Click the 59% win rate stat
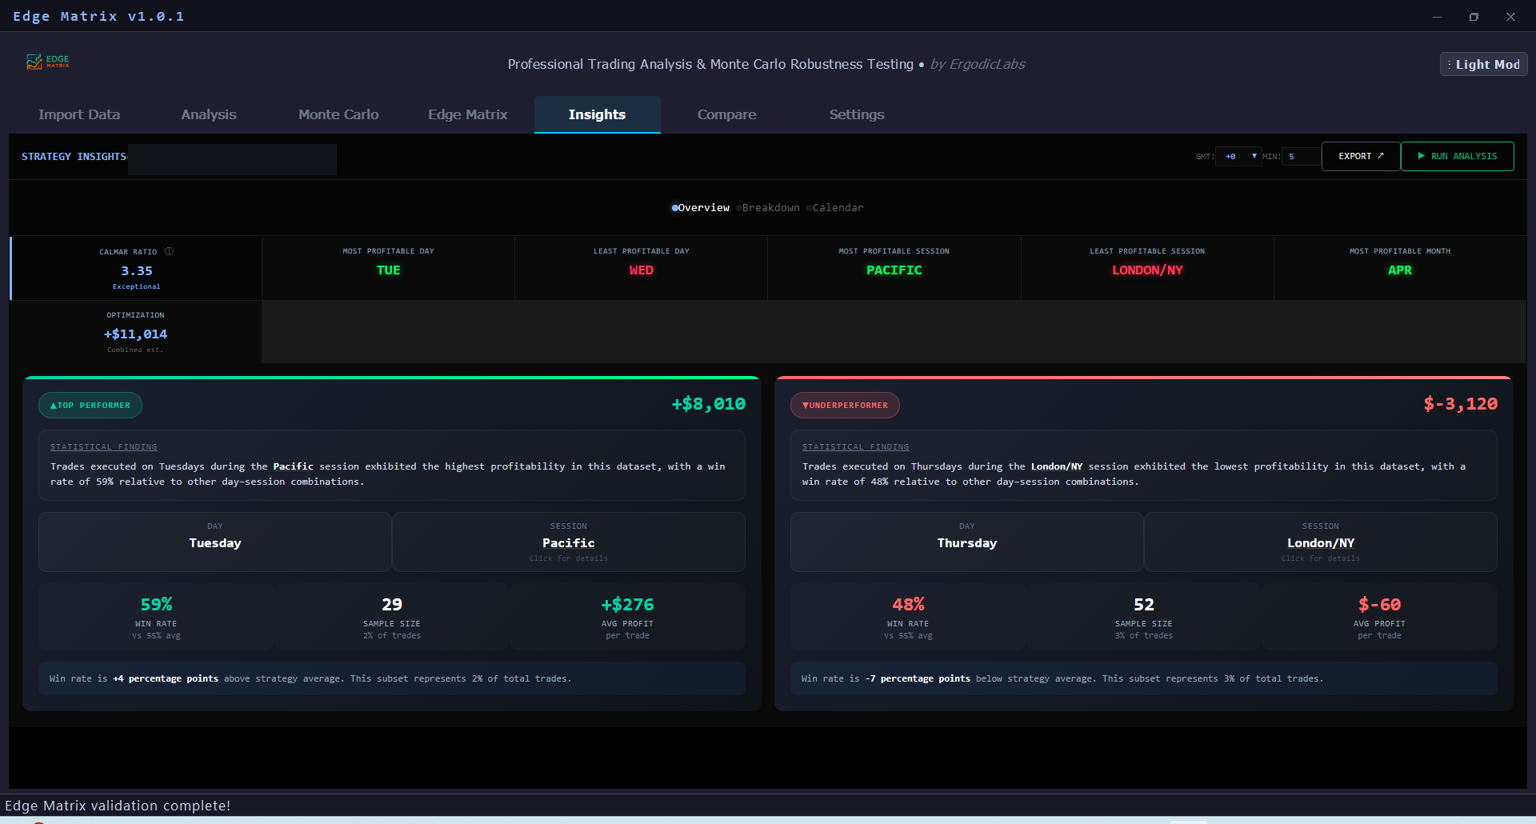1536x824 pixels. [156, 617]
